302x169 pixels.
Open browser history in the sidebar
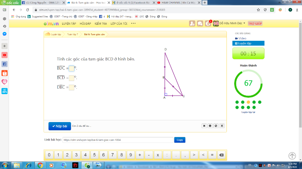coord(4,26)
